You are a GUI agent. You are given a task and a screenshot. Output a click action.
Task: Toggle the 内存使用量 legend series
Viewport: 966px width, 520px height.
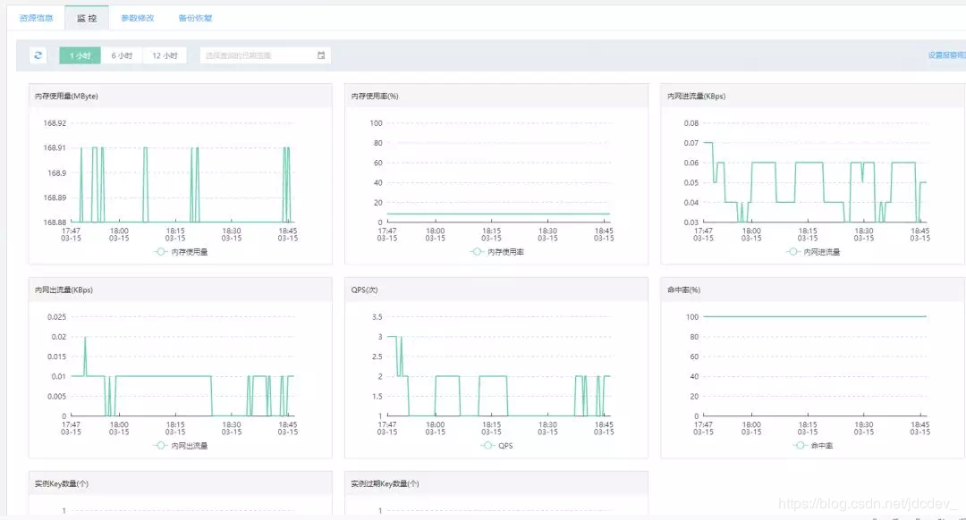click(x=181, y=252)
